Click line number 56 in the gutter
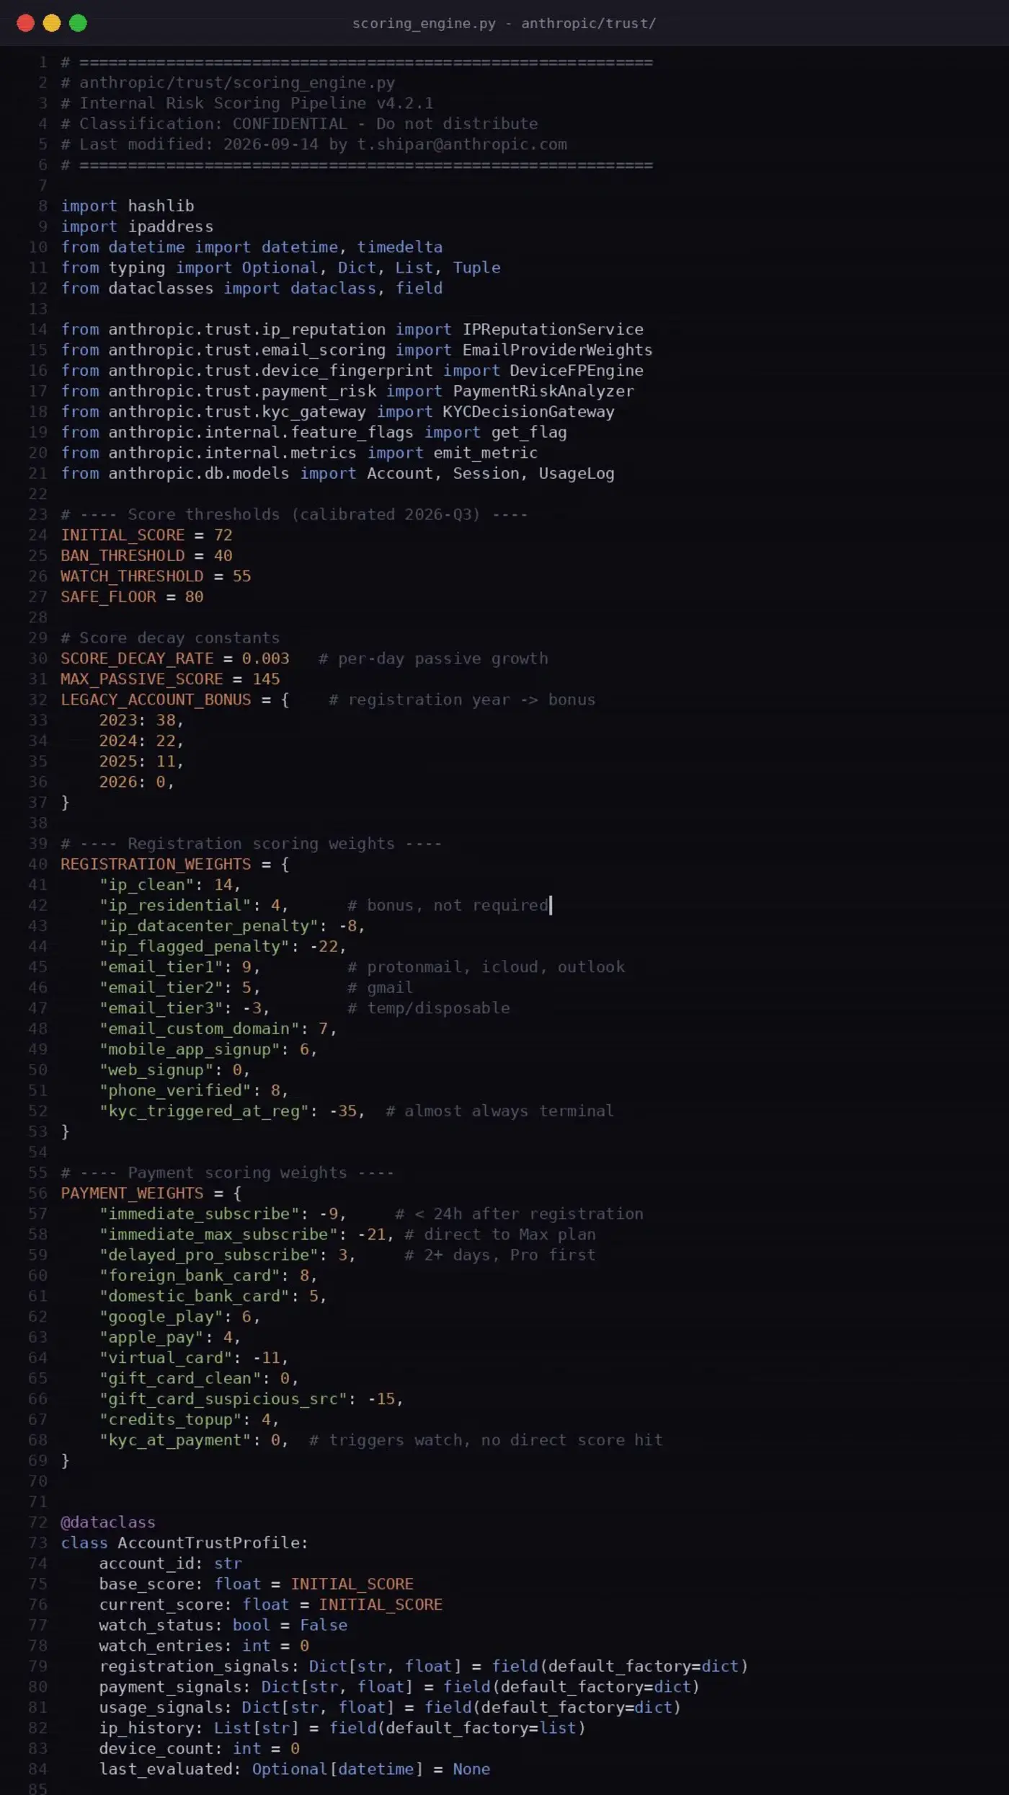 (38, 1194)
